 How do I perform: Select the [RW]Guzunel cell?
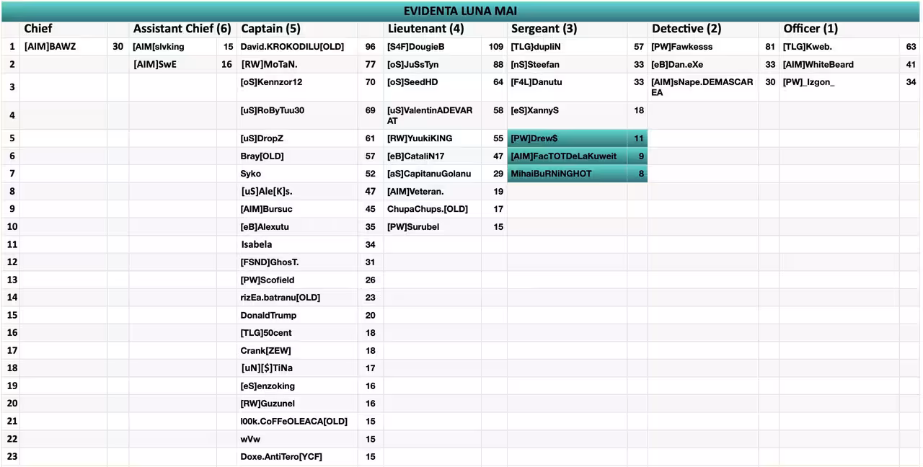click(x=297, y=403)
